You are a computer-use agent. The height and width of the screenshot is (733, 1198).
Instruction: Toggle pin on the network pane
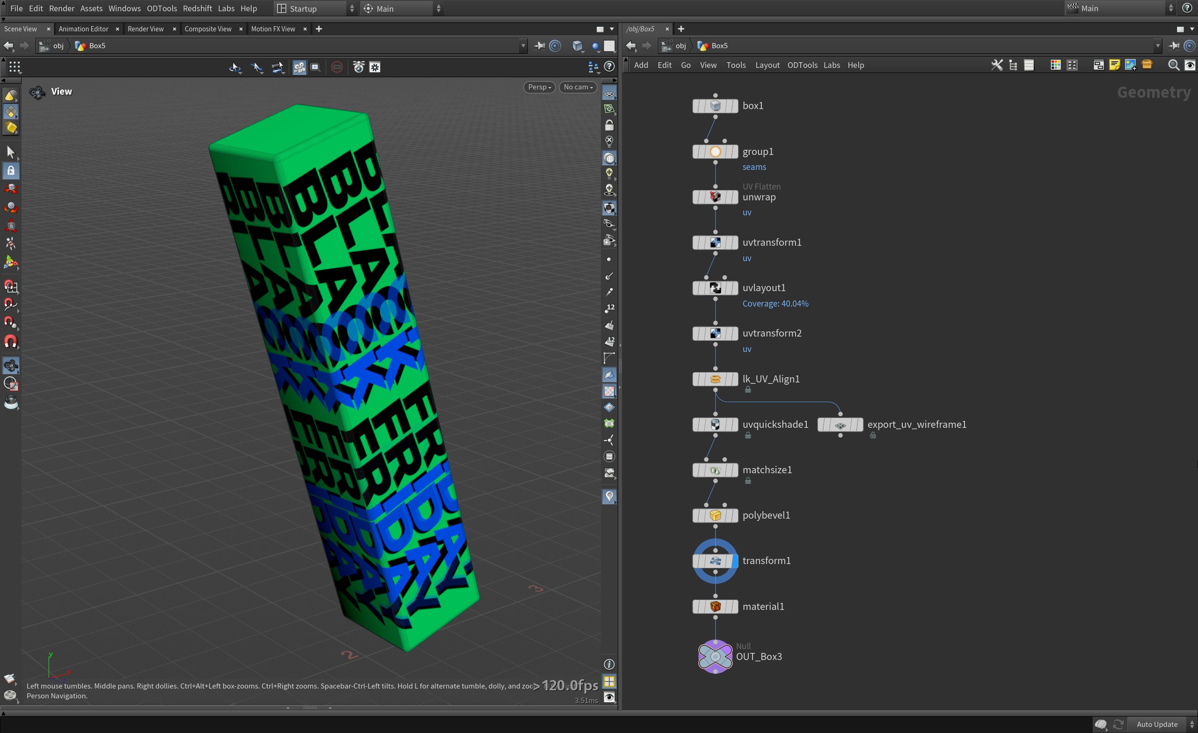pos(1174,46)
